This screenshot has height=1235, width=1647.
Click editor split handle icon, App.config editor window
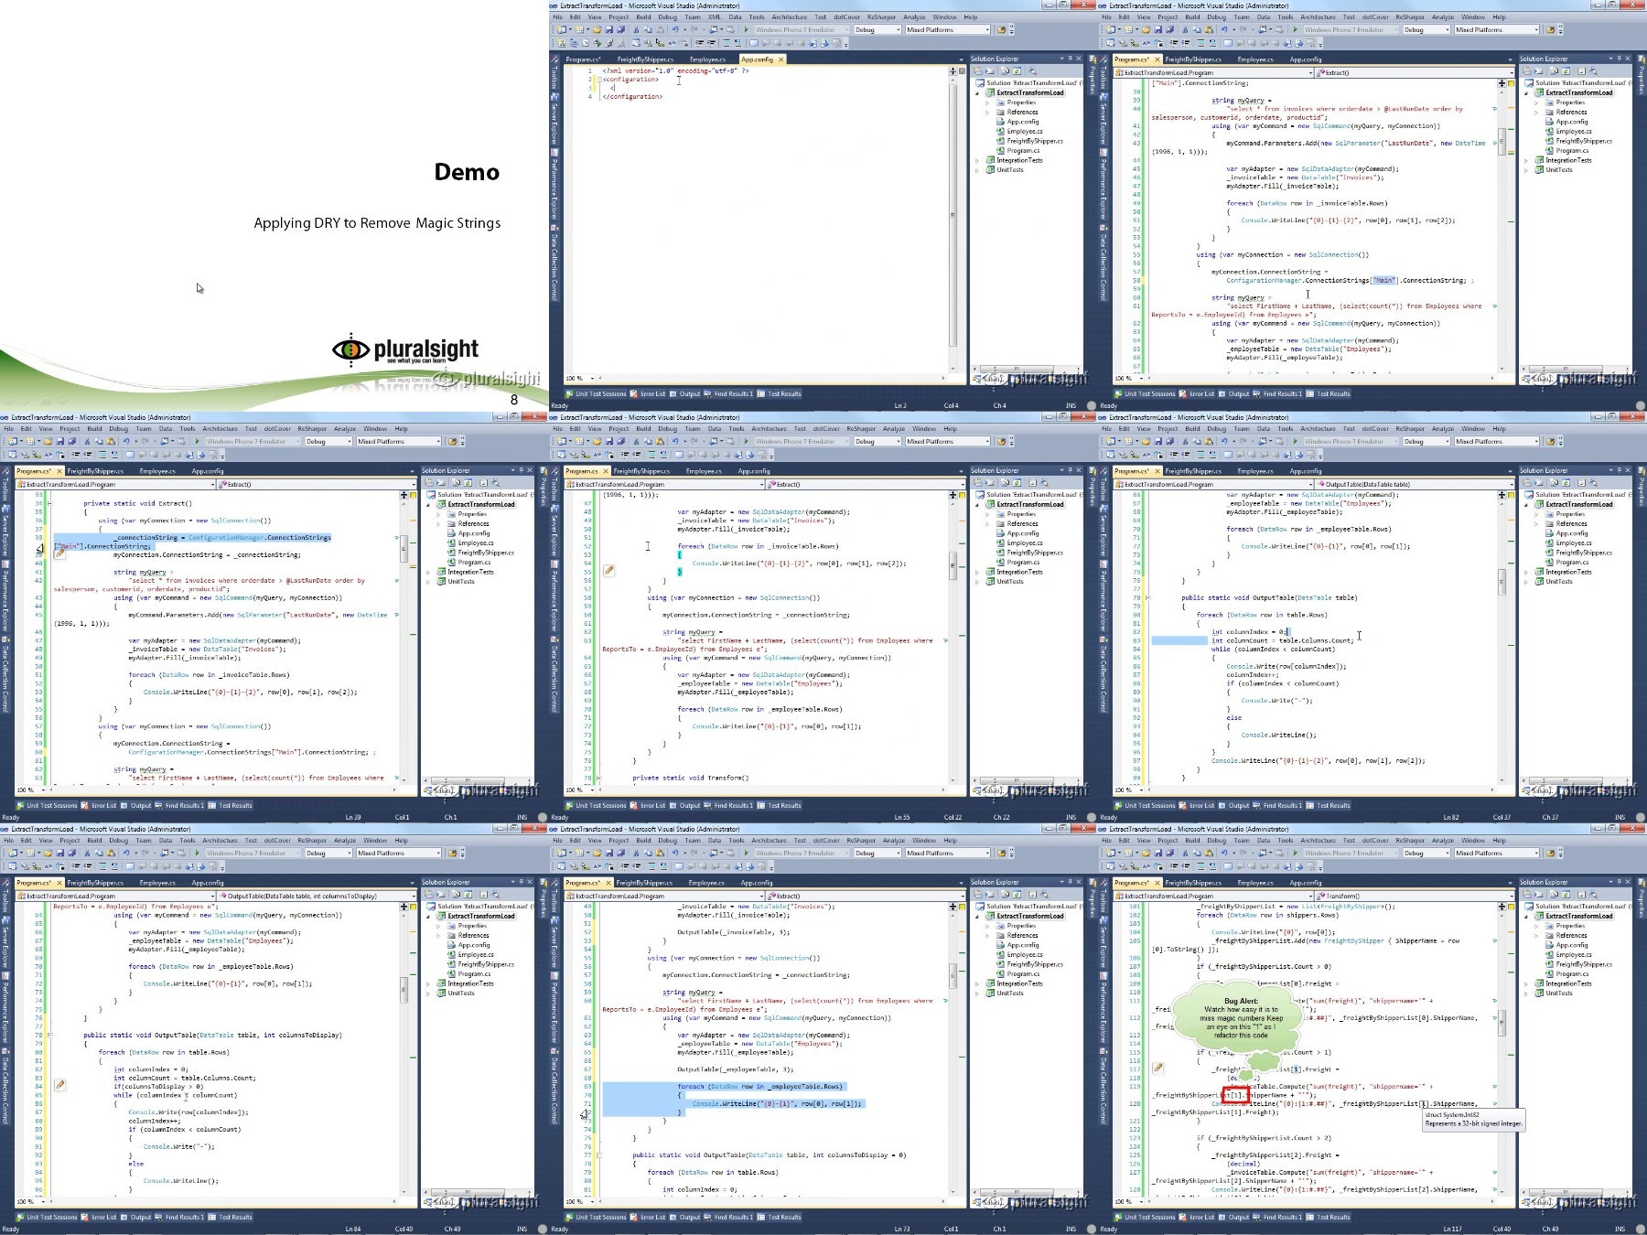[x=953, y=70]
